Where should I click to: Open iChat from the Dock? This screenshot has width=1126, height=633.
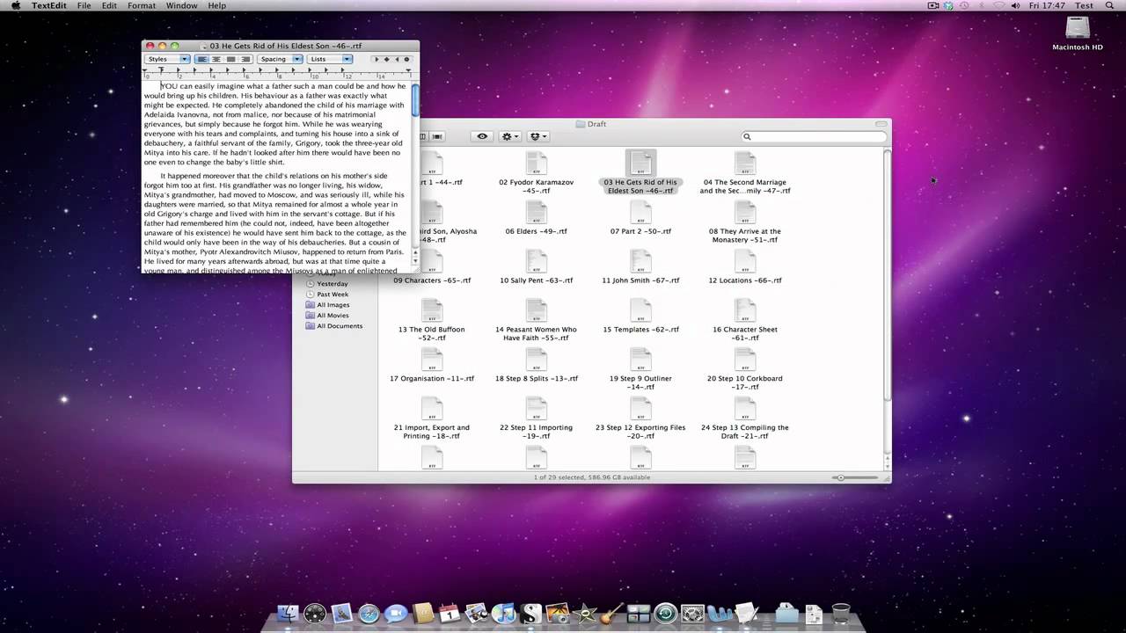pos(396,614)
